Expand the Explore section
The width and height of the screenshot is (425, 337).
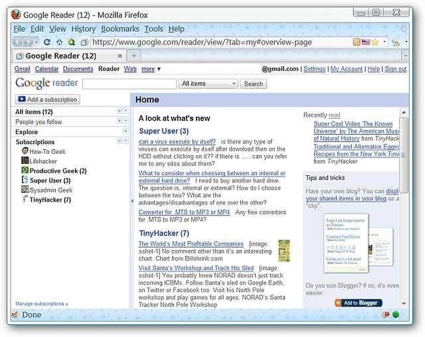(x=126, y=131)
